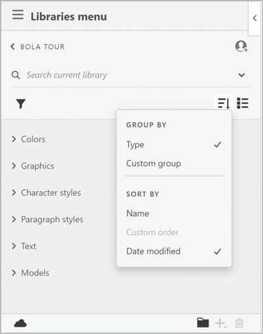Collapse the panel with the arrow tab
The height and width of the screenshot is (334, 263).
254,18
